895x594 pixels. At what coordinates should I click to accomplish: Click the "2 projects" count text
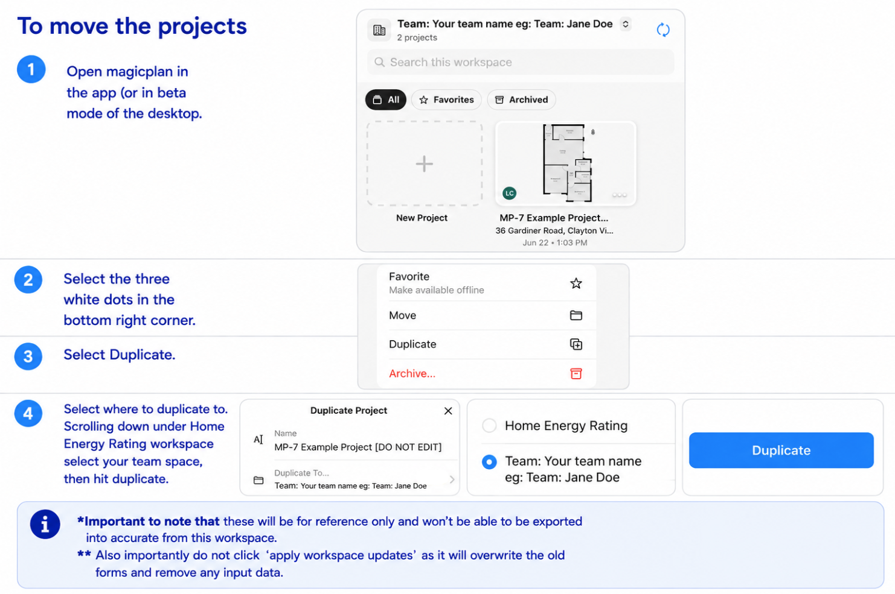click(417, 37)
